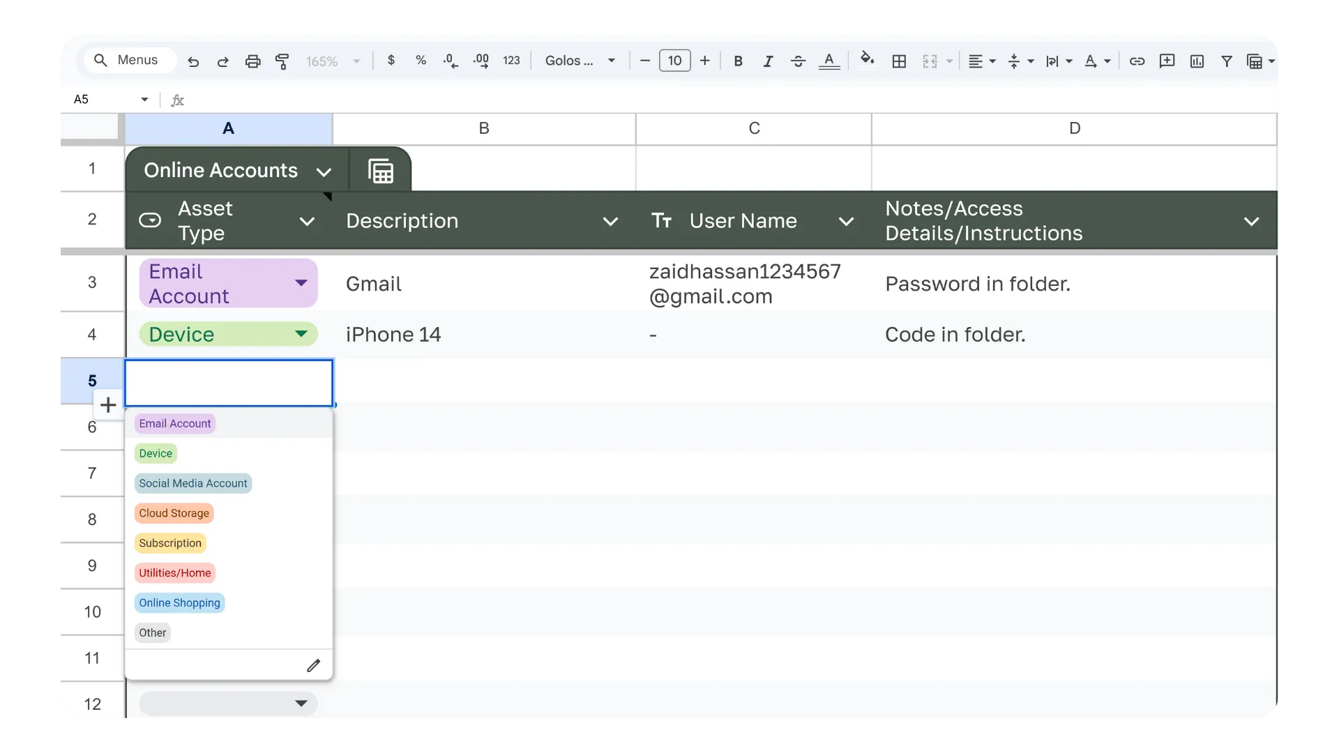
Task: Choose Subscription from the list
Action: (170, 543)
